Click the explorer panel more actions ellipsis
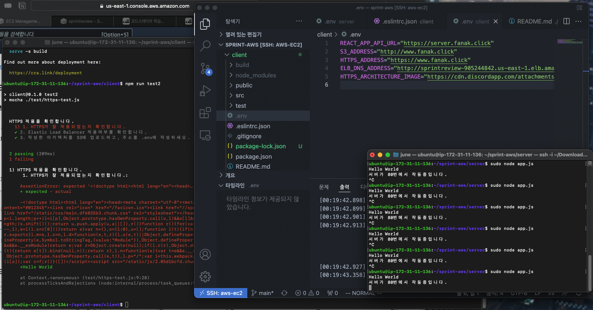Viewport: 593px width, 310px height. (x=299, y=21)
